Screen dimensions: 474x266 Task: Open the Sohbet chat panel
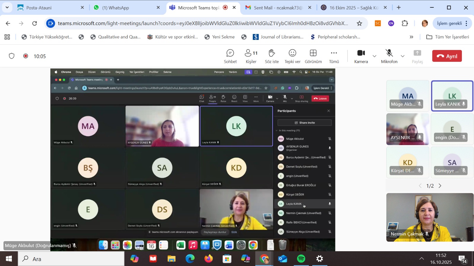tap(230, 56)
